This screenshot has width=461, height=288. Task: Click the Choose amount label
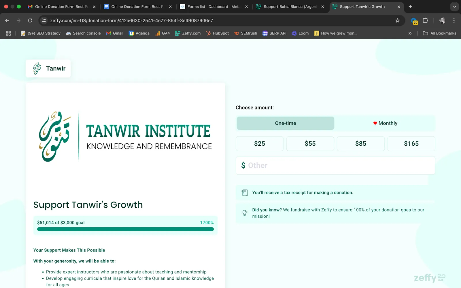click(255, 108)
